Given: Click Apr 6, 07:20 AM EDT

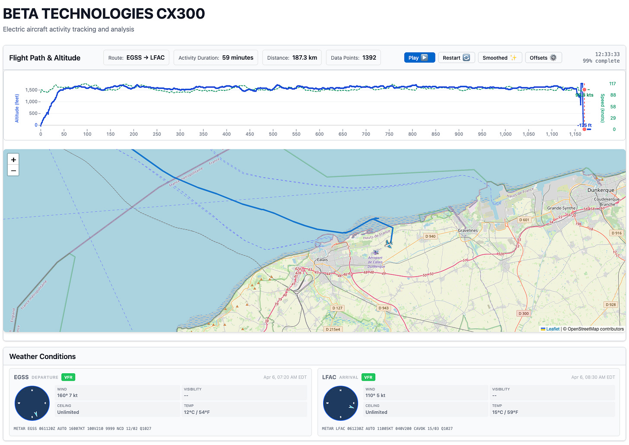Looking at the screenshot, I should tap(285, 377).
